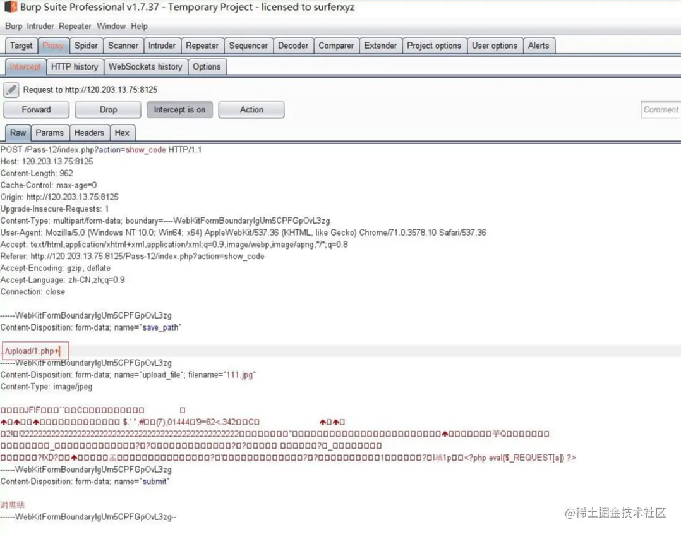Click the Content-Type: image/jpeg line
The image size is (681, 534).
[47, 387]
